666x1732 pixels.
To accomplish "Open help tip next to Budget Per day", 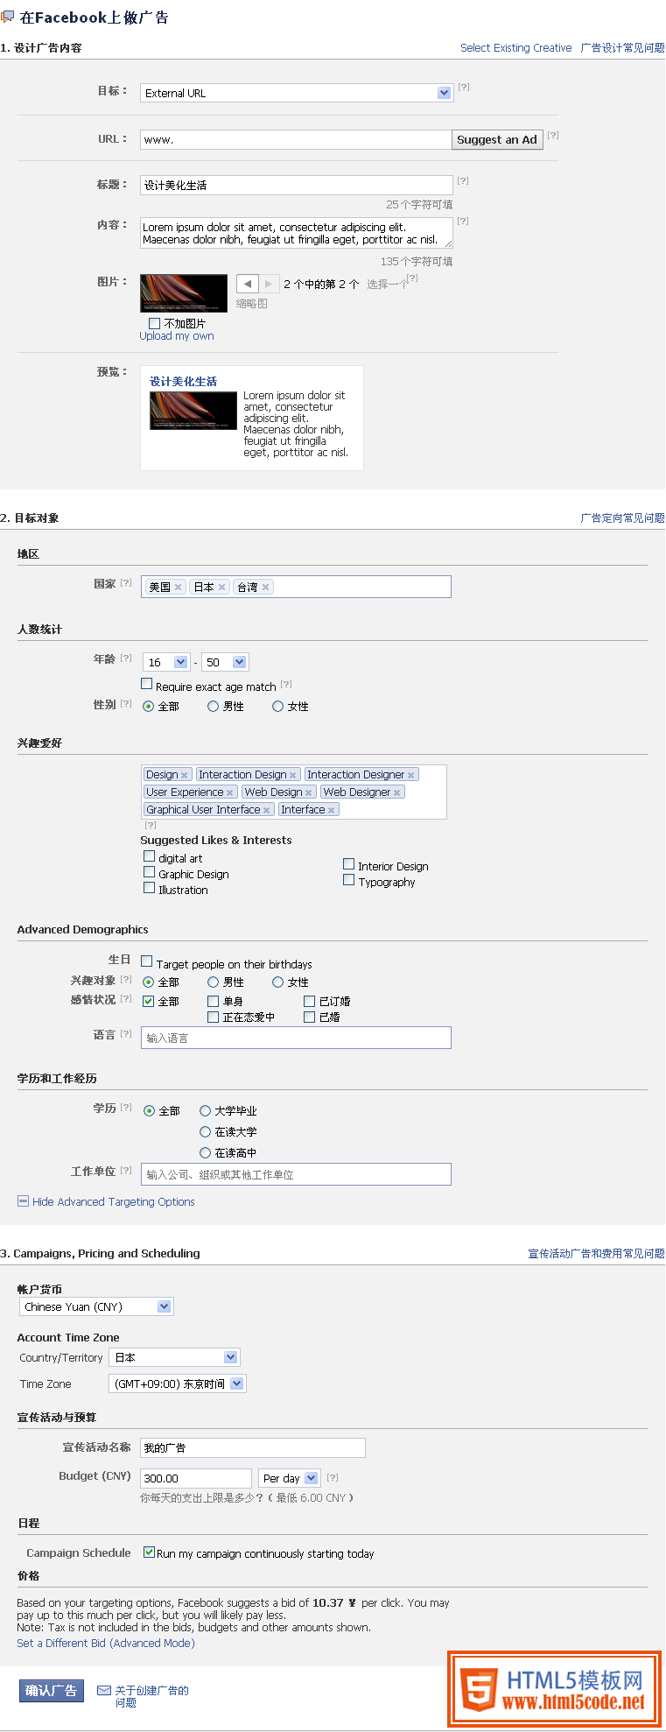I will coord(333,1477).
